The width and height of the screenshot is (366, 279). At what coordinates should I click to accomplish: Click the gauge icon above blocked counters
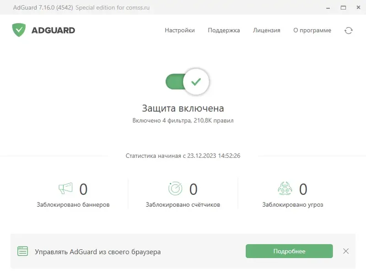coord(175,188)
